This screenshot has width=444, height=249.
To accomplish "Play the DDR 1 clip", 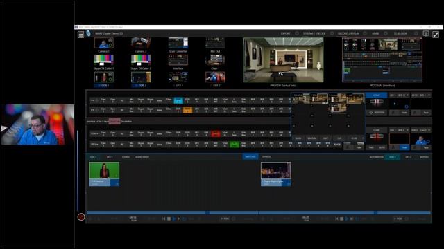I will (174, 219).
